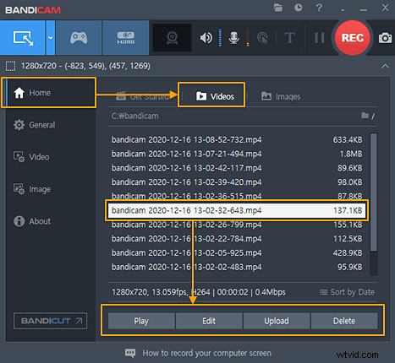Switch to the Get Started tab
Image resolution: width=395 pixels, height=363 pixels.
142,96
